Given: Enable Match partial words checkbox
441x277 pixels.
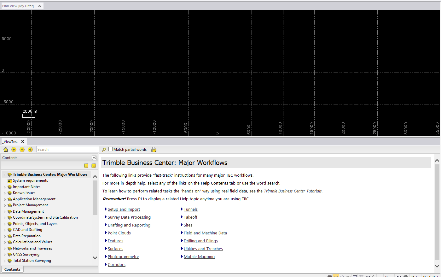Looking at the screenshot, I should pos(110,149).
